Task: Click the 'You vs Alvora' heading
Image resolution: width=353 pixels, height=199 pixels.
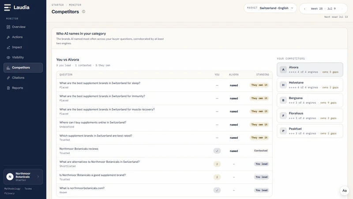Action: pyautogui.click(x=68, y=60)
